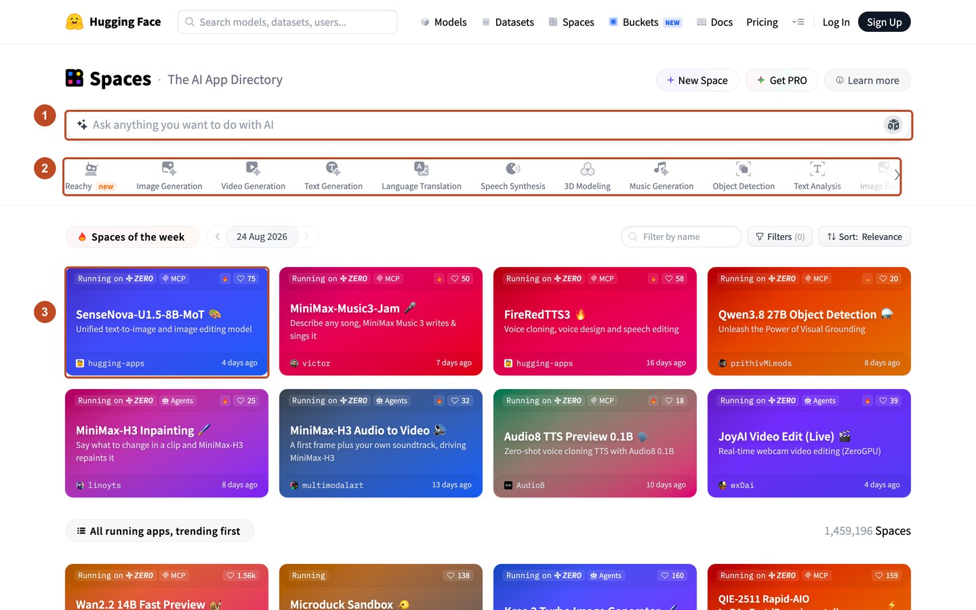
Task: Select the Image Generation category icon
Action: [x=169, y=168]
